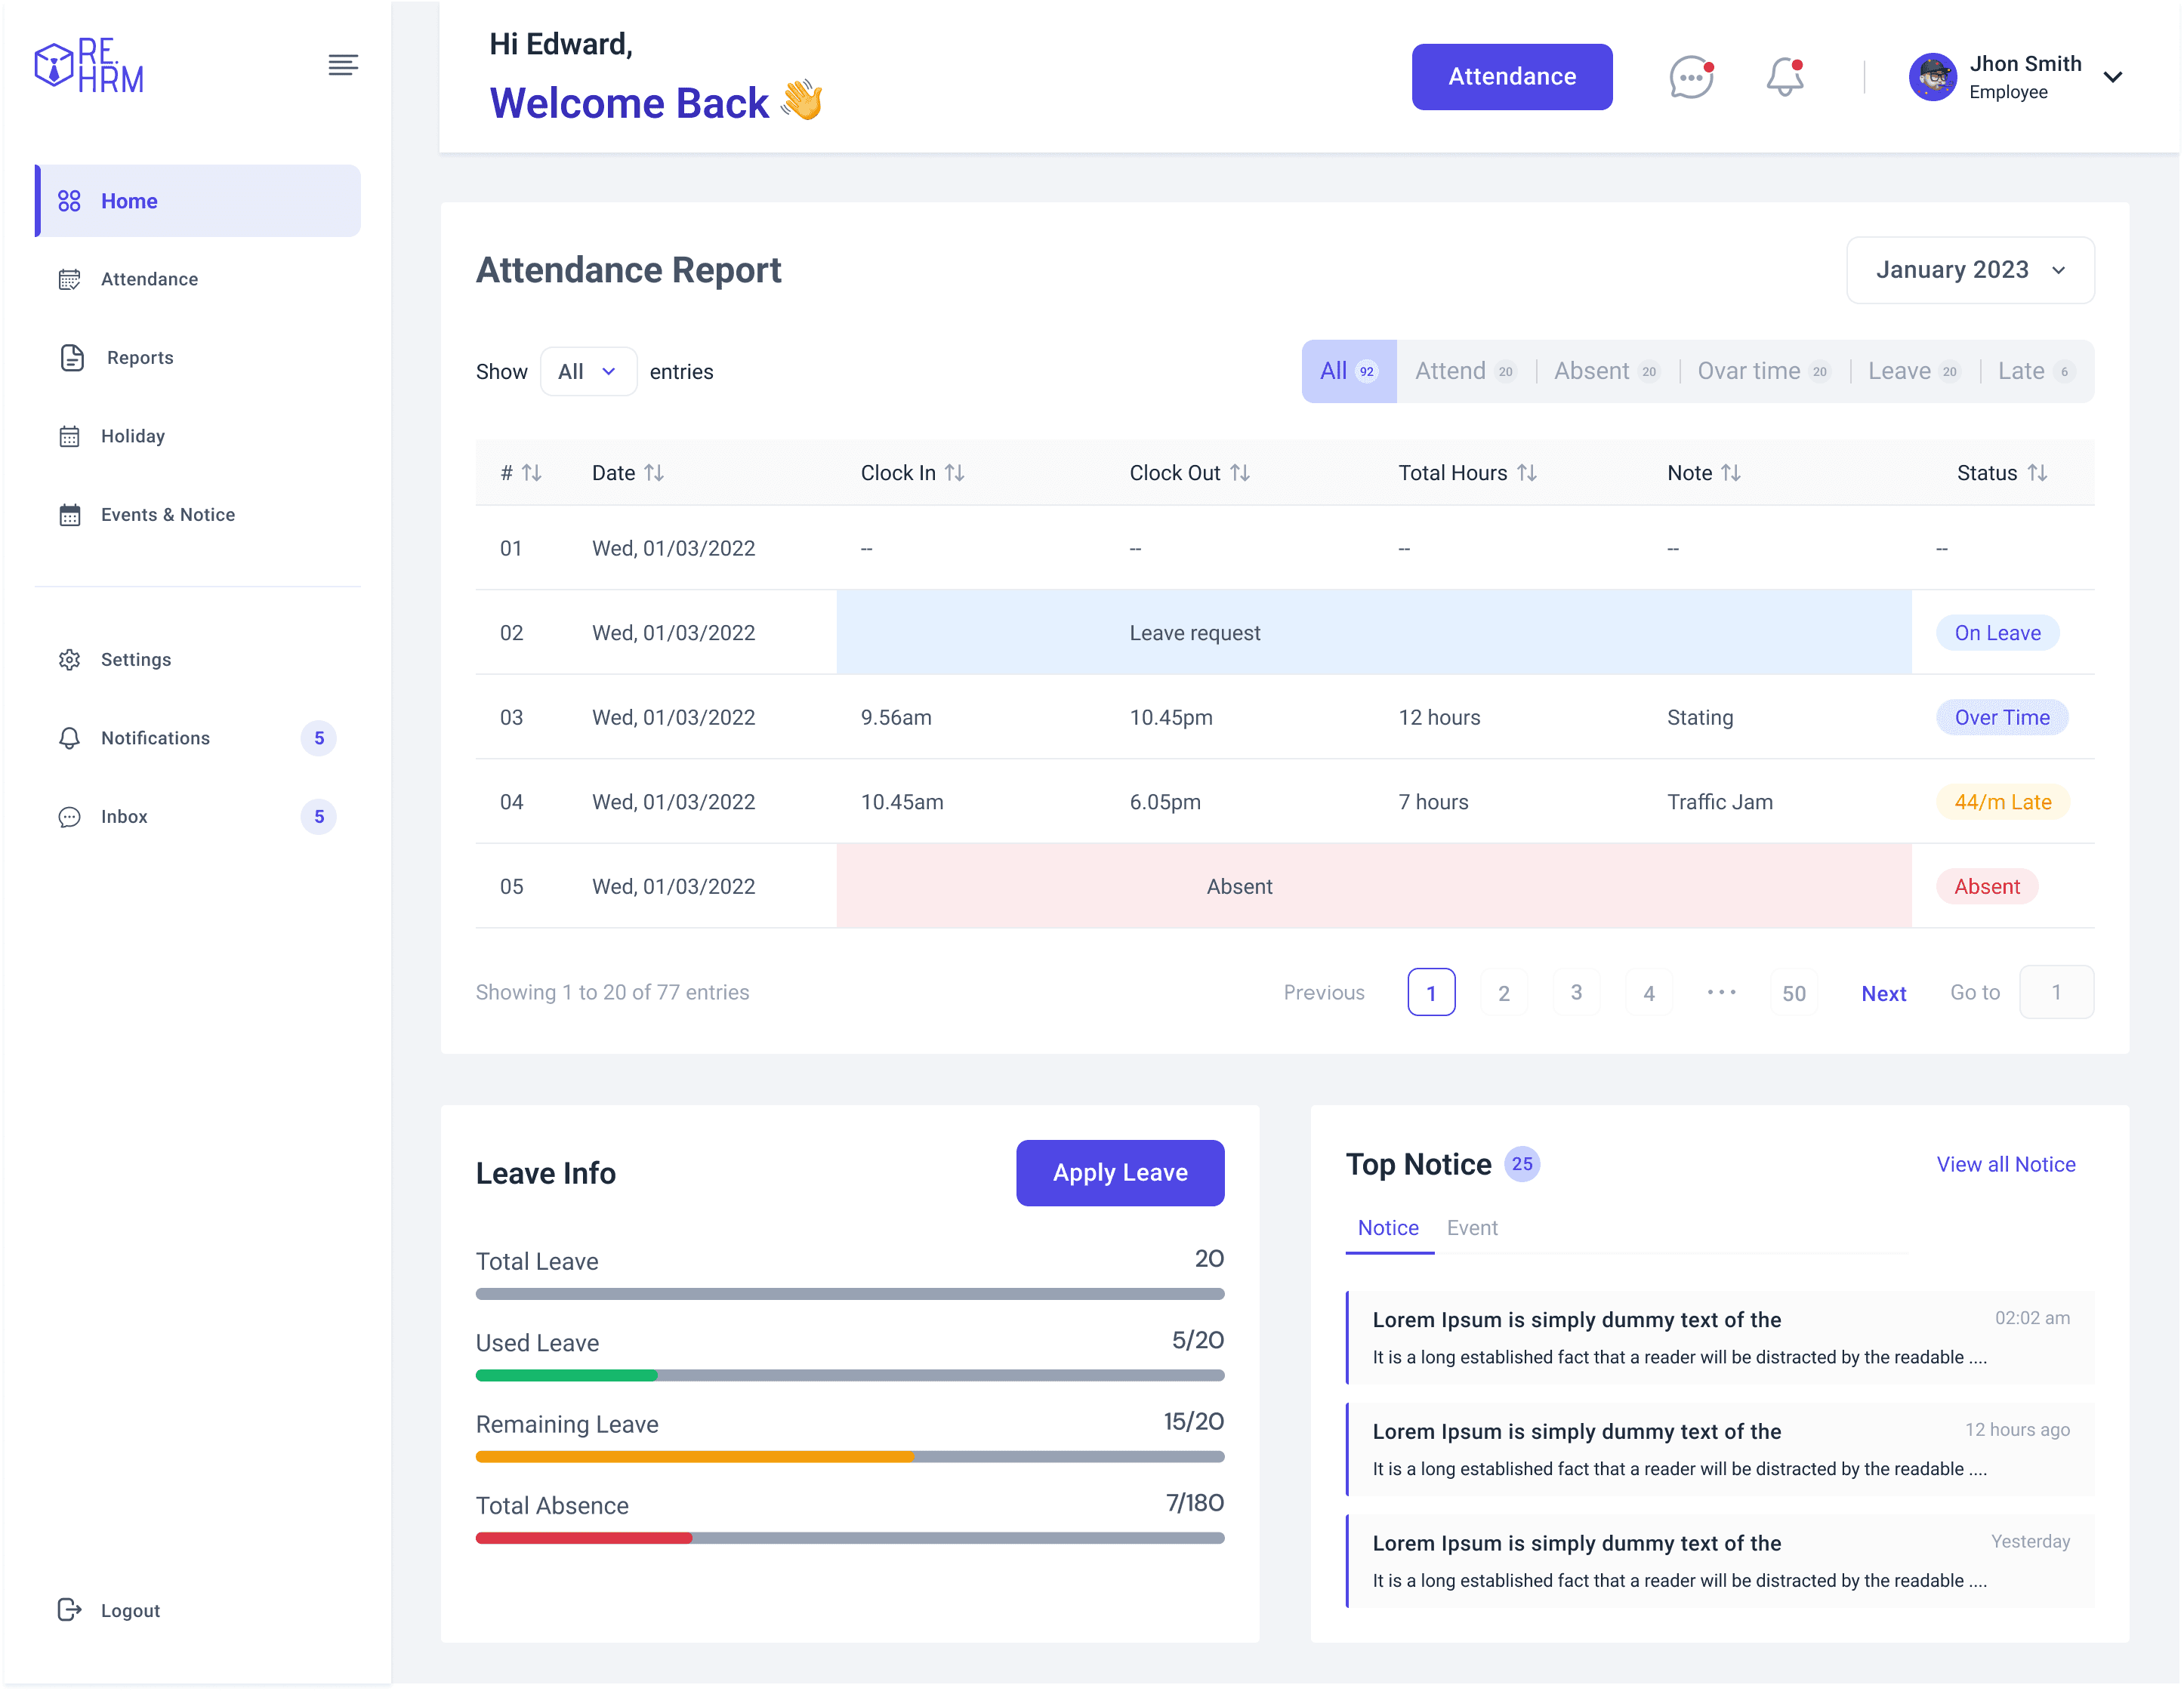Open the notice from 12 hours ago
Viewport: 2184px width, 1691px height.
coord(1720,1450)
